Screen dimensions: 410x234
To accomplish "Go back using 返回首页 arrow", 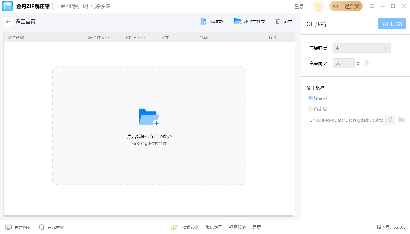I will coord(8,21).
